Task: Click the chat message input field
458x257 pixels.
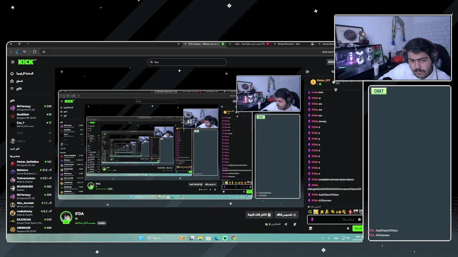Action: coord(335,220)
